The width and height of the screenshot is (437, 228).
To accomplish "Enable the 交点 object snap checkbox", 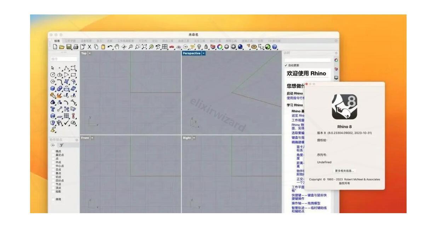I will point(53,169).
